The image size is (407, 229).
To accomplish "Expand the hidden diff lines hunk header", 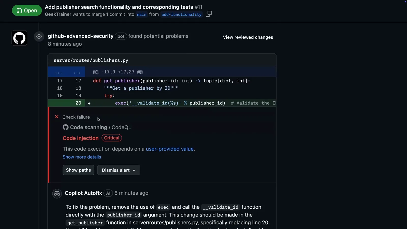I will pos(162,72).
